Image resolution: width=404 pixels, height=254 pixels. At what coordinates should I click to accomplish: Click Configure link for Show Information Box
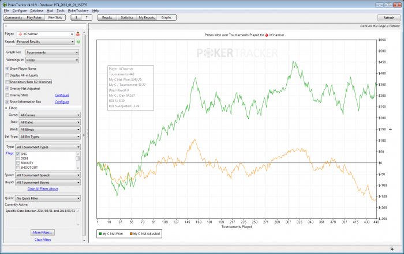(x=62, y=102)
